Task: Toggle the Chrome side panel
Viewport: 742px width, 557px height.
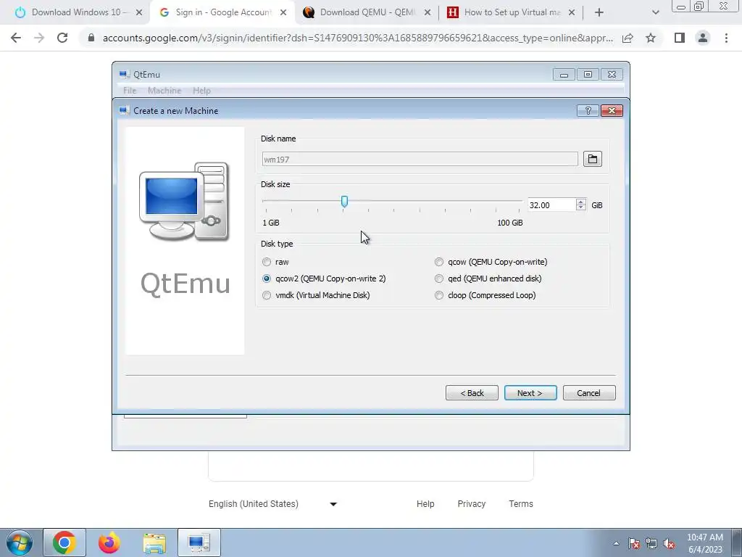Action: 680,38
